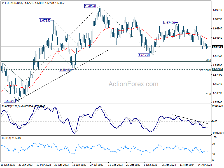This screenshot has width=224, height=168.
Task: Click the 30 Jan 2023 date label
Action: point(25,165)
